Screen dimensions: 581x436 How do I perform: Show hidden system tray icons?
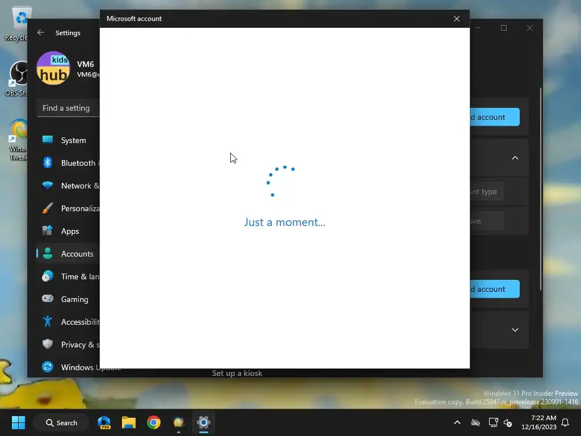click(457, 422)
